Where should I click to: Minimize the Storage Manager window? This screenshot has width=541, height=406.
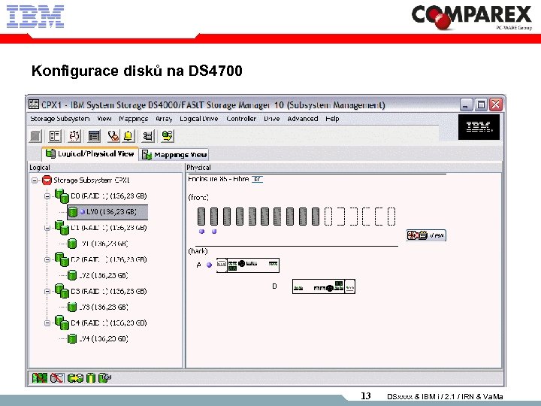[x=466, y=105]
